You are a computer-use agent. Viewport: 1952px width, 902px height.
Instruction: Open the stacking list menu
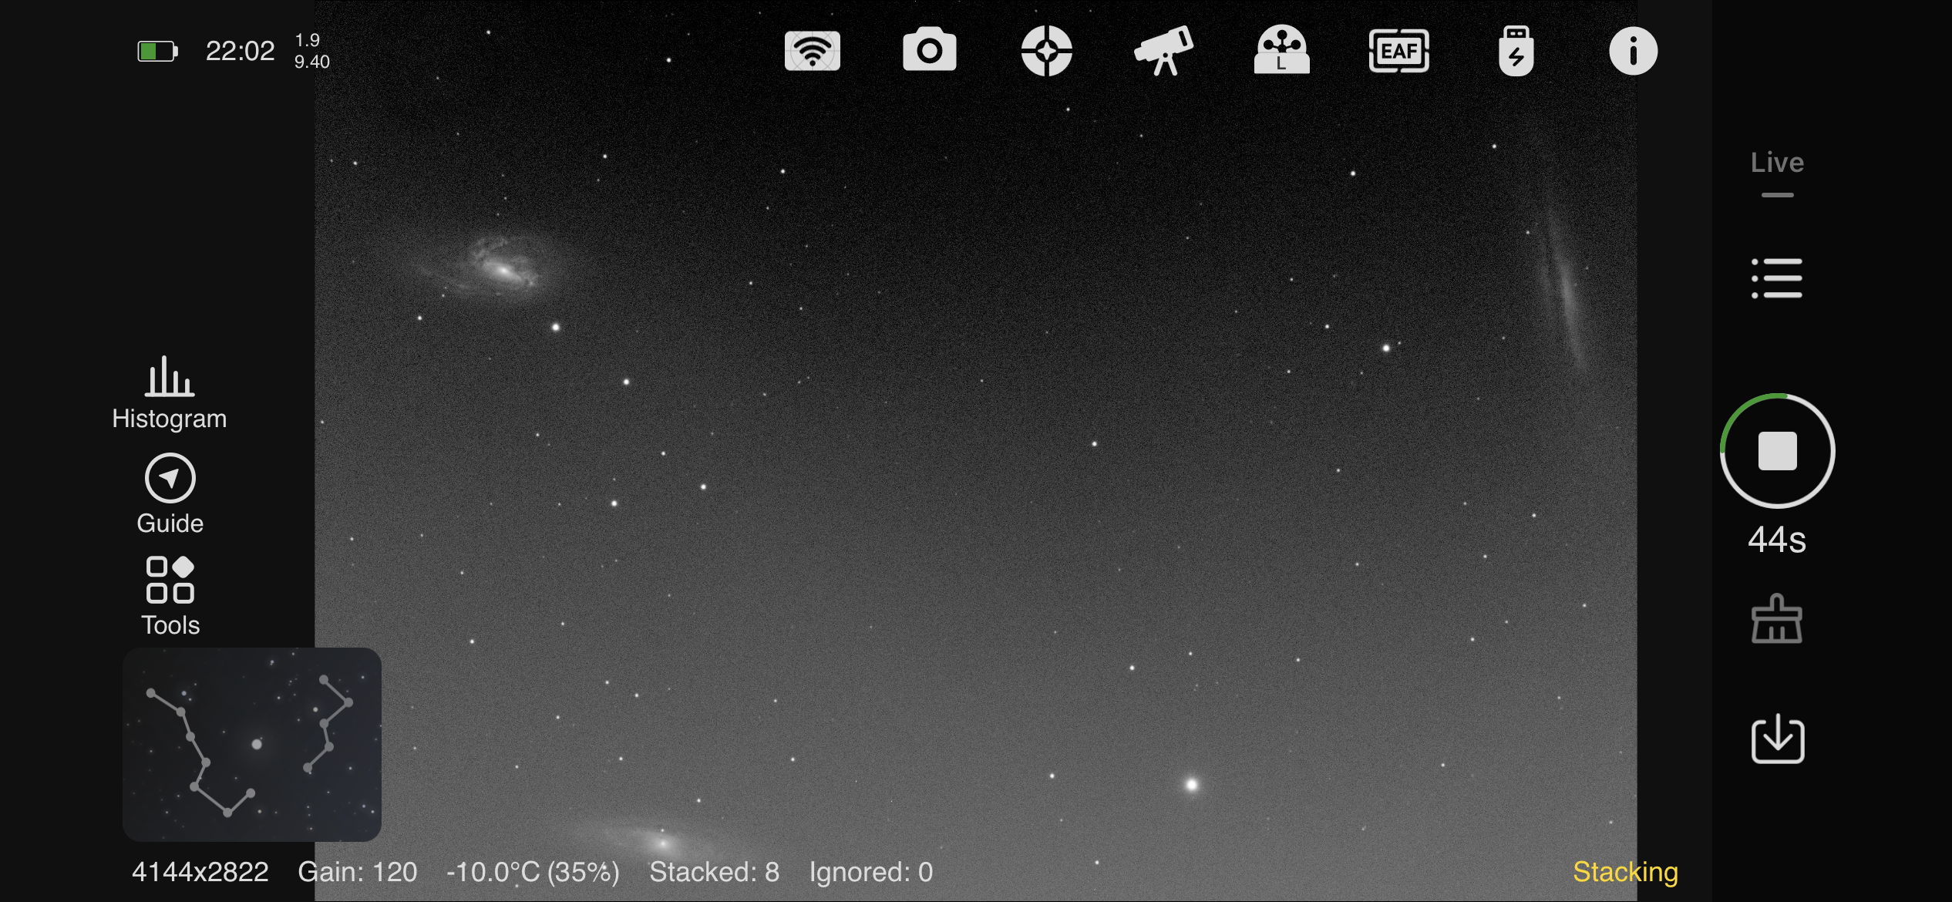[x=1777, y=278]
